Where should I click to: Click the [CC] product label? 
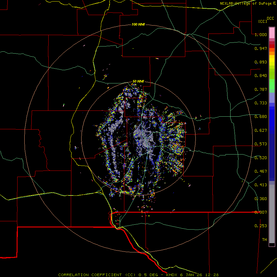point(263,21)
